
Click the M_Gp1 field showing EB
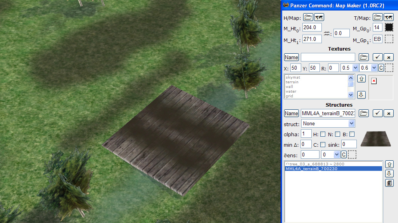tap(377, 39)
